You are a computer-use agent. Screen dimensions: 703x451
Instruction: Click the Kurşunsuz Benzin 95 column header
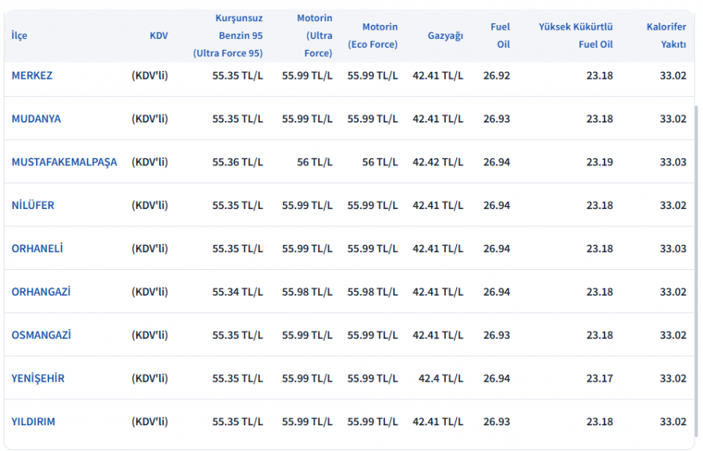228,36
